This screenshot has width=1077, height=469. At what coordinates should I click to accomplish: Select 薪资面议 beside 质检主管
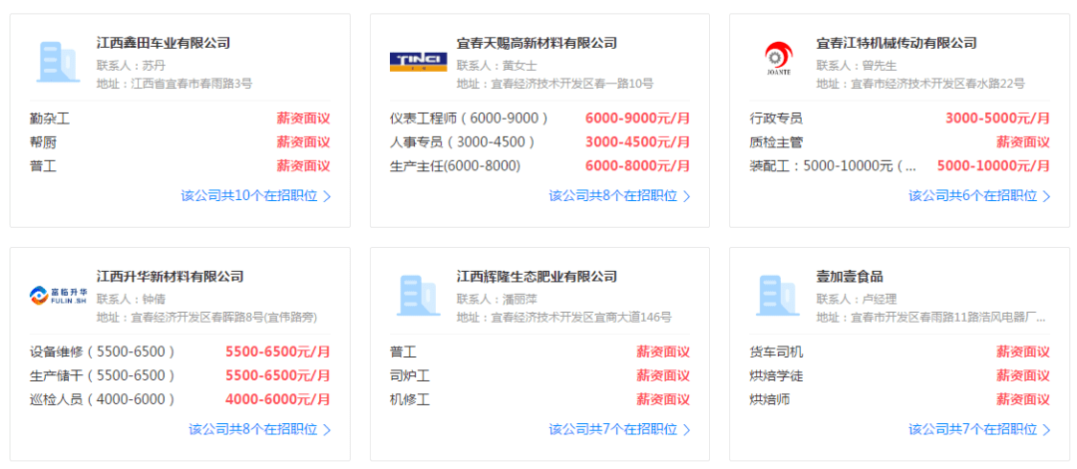[1023, 142]
